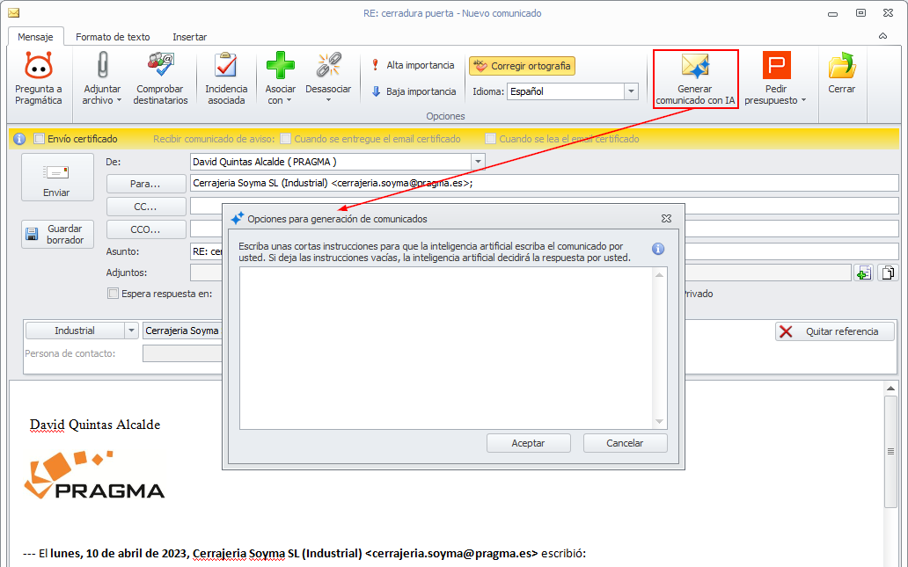Expand Pedir presupuesto dropdown arrow
The width and height of the screenshot is (908, 567).
point(804,101)
